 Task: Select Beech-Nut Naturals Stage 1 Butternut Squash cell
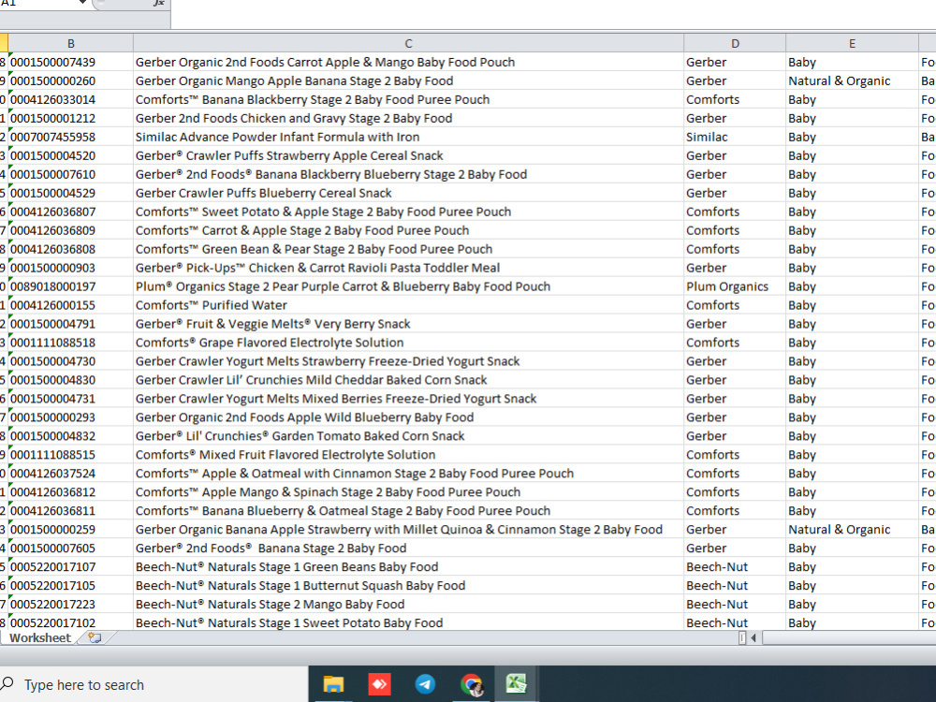click(408, 586)
